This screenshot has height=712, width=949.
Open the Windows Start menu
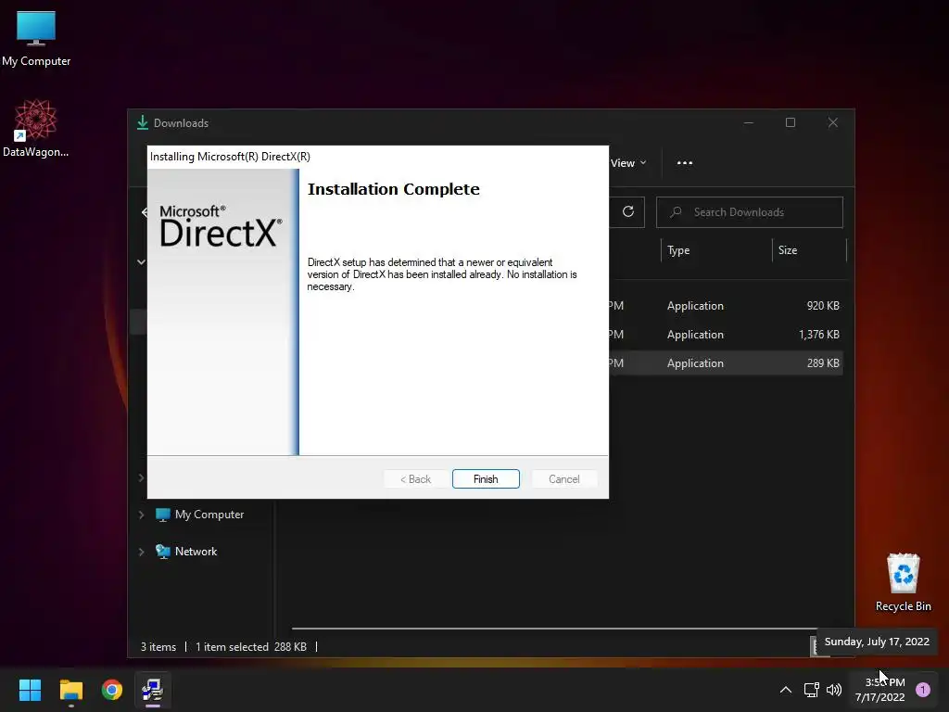(x=30, y=690)
